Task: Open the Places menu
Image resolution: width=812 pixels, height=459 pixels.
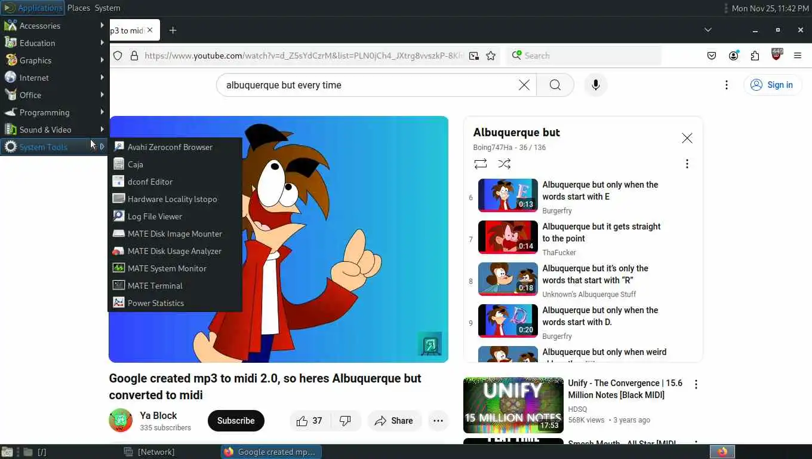Action: [x=78, y=8]
